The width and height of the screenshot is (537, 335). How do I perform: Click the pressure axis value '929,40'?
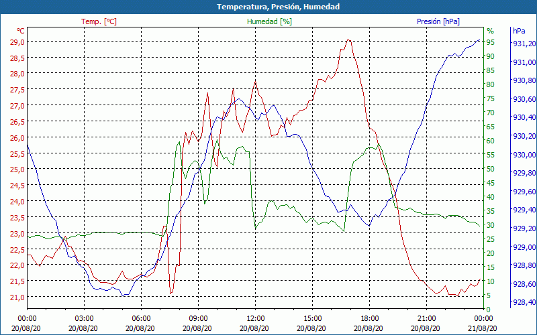coord(524,210)
